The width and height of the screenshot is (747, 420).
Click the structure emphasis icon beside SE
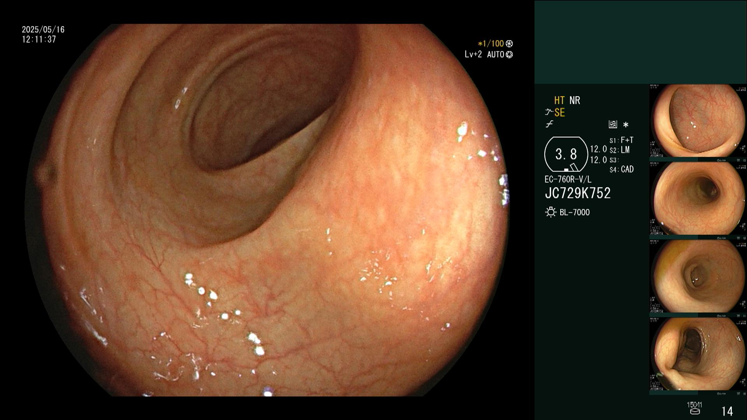tap(549, 112)
